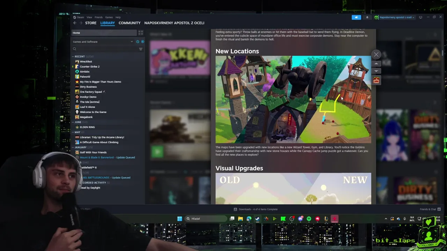Collapse the JUNE library category
The image size is (447, 251).
[73, 122]
